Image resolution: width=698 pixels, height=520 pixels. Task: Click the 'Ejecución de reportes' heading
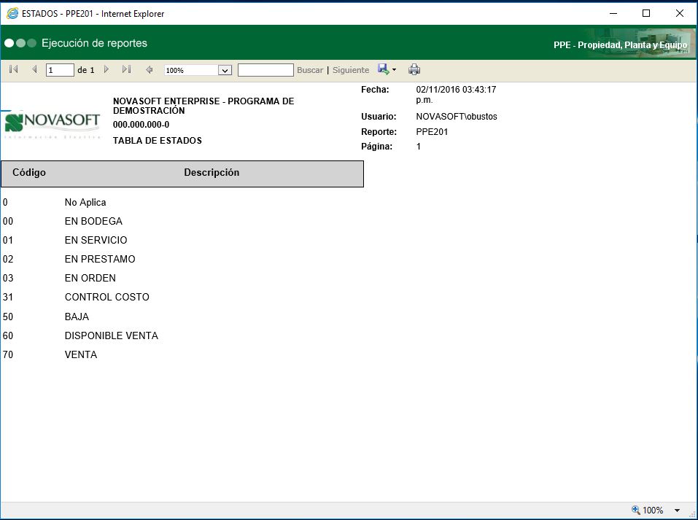click(x=94, y=43)
